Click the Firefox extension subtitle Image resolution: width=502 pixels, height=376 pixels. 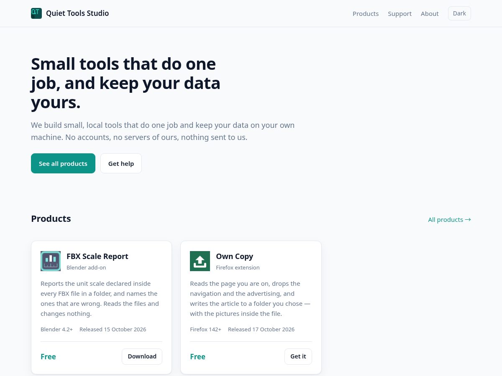[238, 267]
